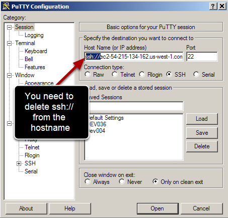Choose Only on clean exit option
The width and height of the screenshot is (228, 218).
tap(156, 181)
